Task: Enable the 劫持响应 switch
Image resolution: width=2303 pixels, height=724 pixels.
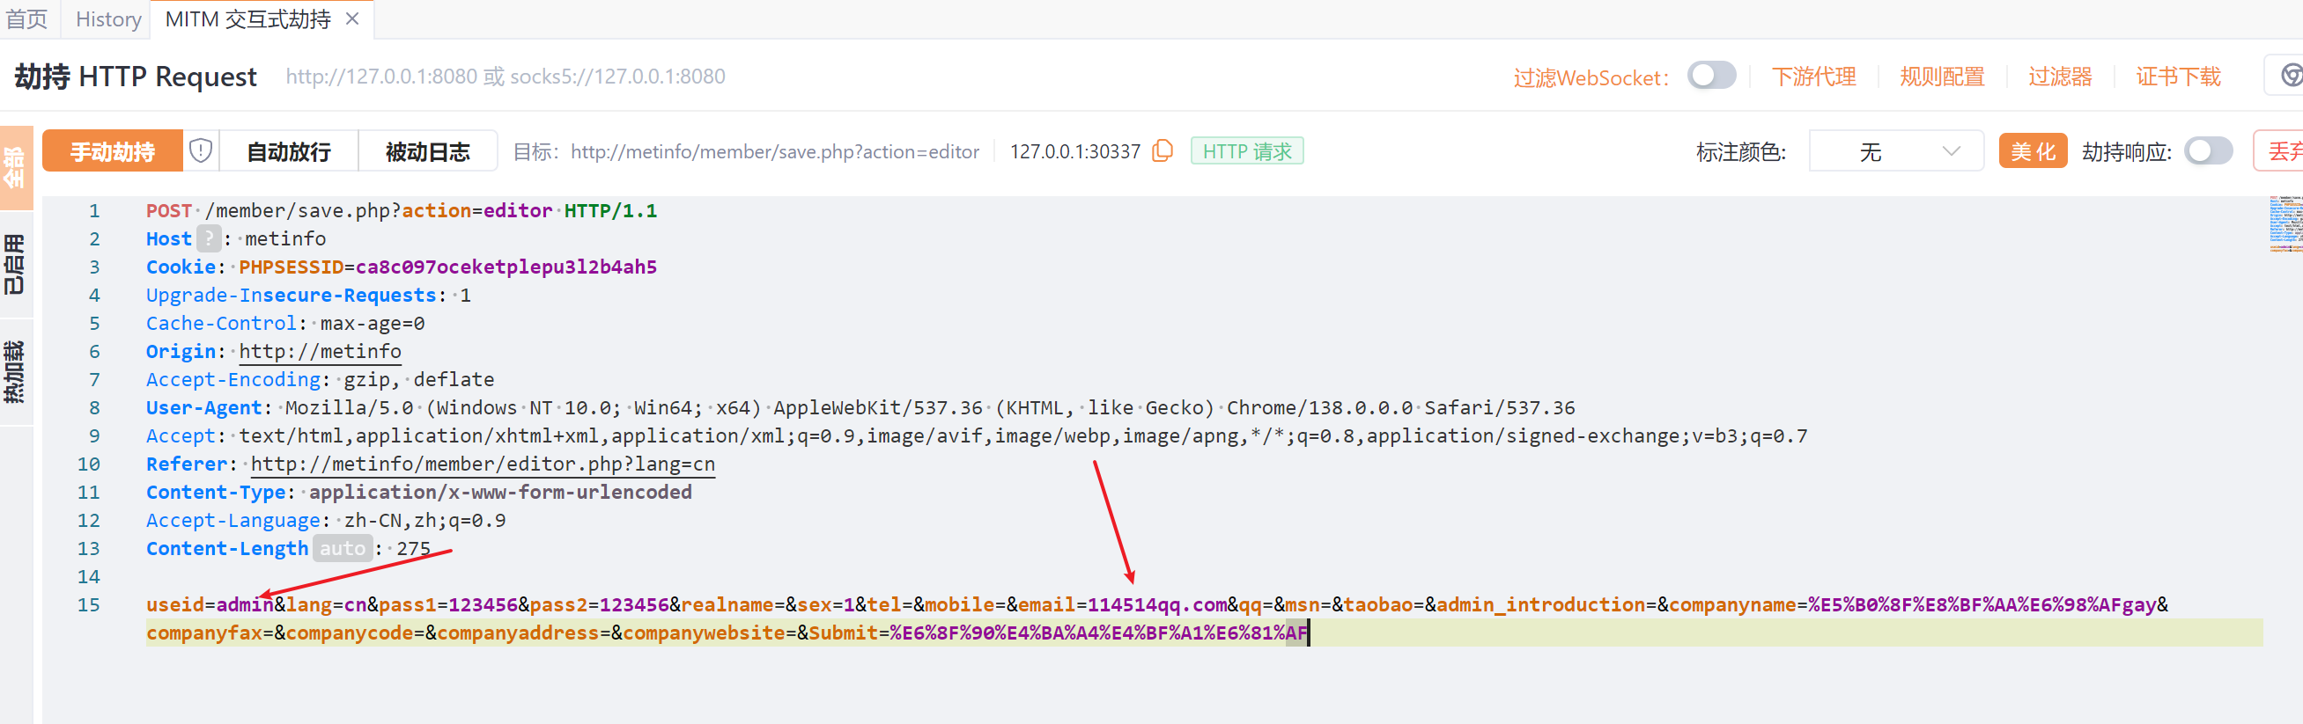Action: pos(2207,151)
